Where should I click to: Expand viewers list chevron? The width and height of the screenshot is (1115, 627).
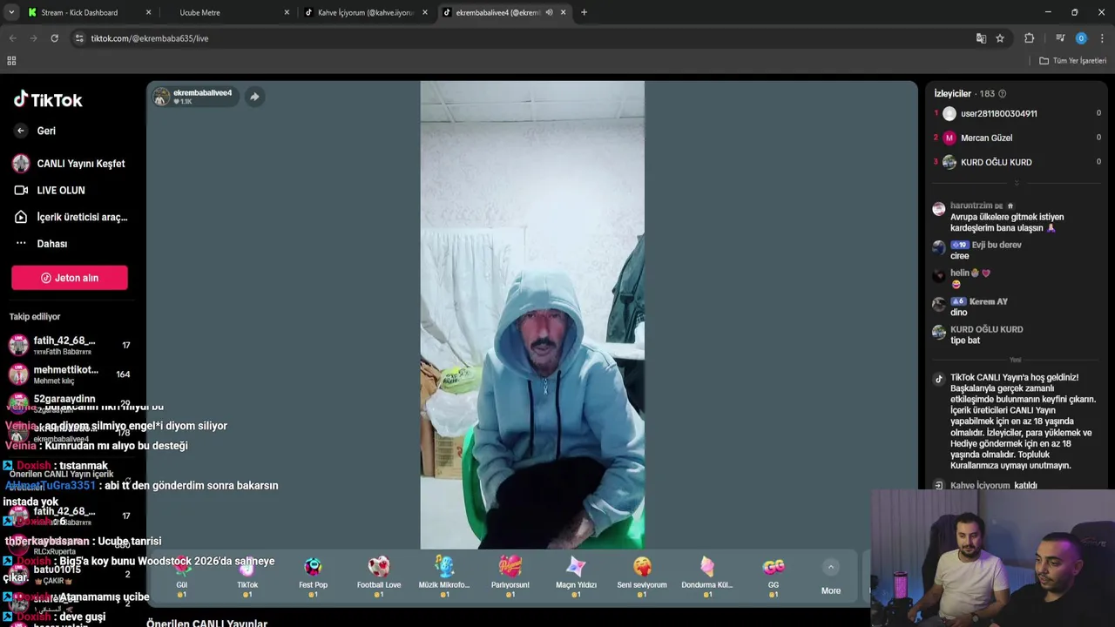[x=1017, y=184]
